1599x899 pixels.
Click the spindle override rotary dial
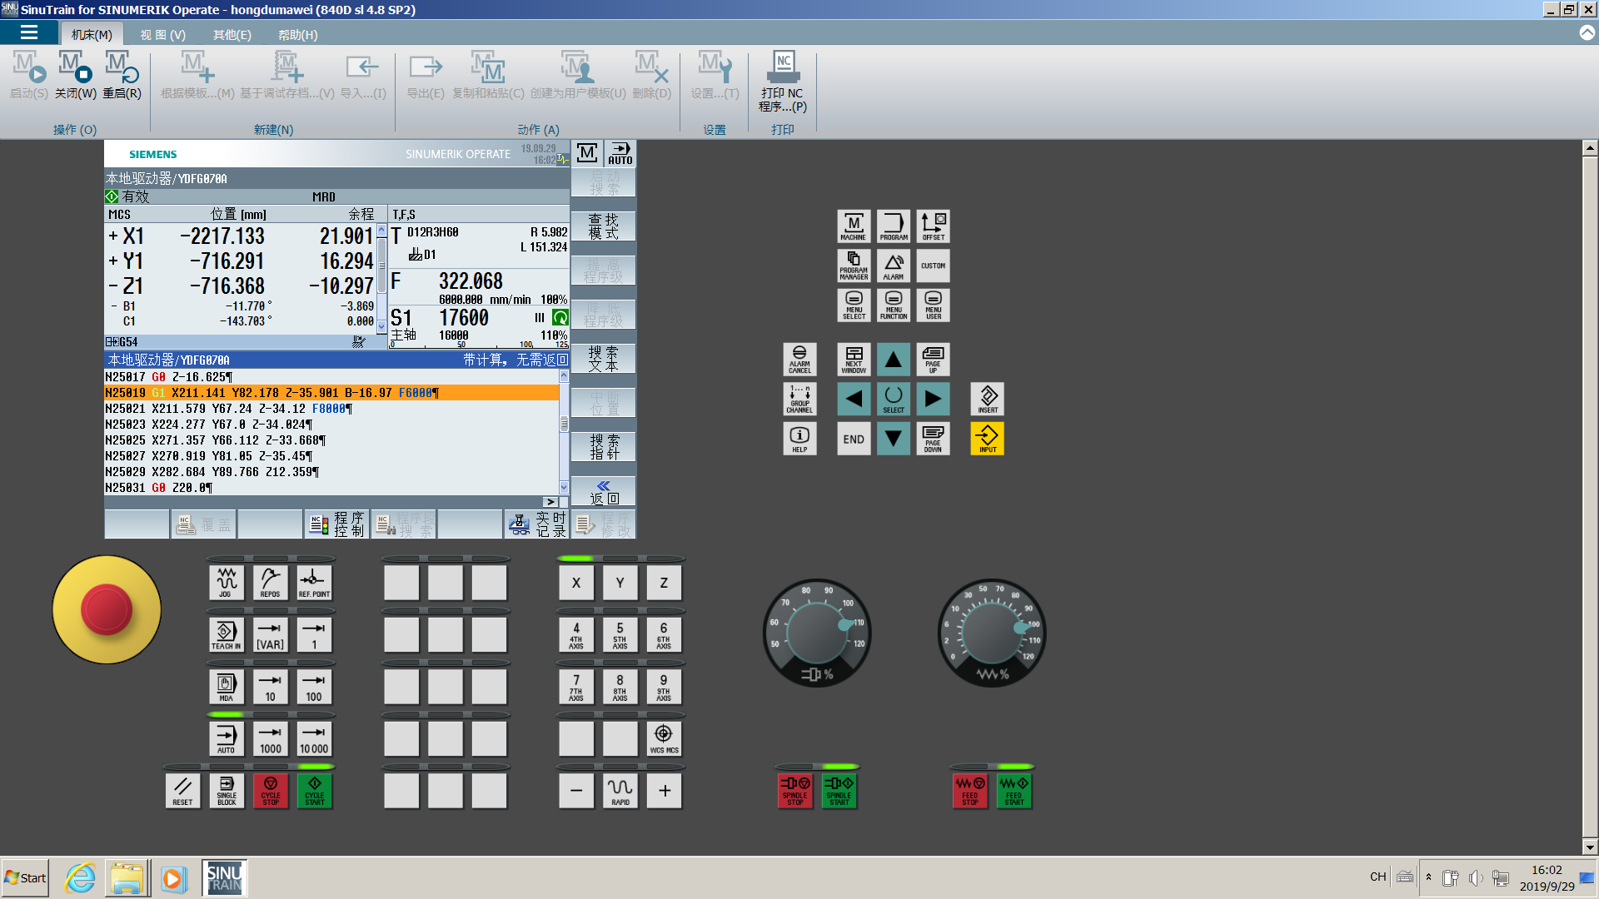817,633
